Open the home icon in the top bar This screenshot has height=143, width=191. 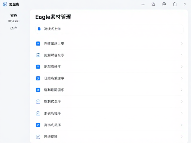(x=153, y=4)
